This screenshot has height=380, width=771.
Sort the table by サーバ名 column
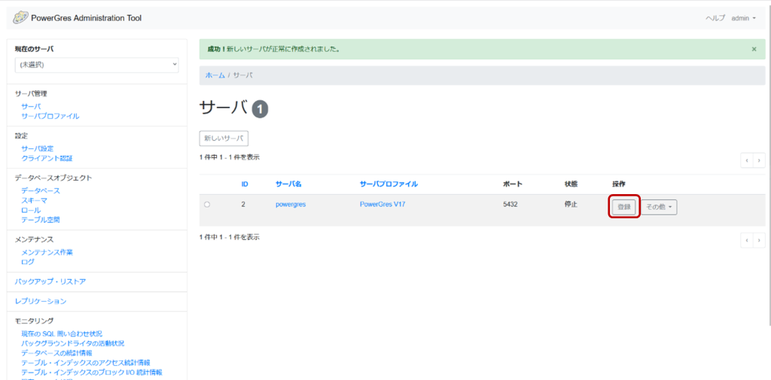288,184
